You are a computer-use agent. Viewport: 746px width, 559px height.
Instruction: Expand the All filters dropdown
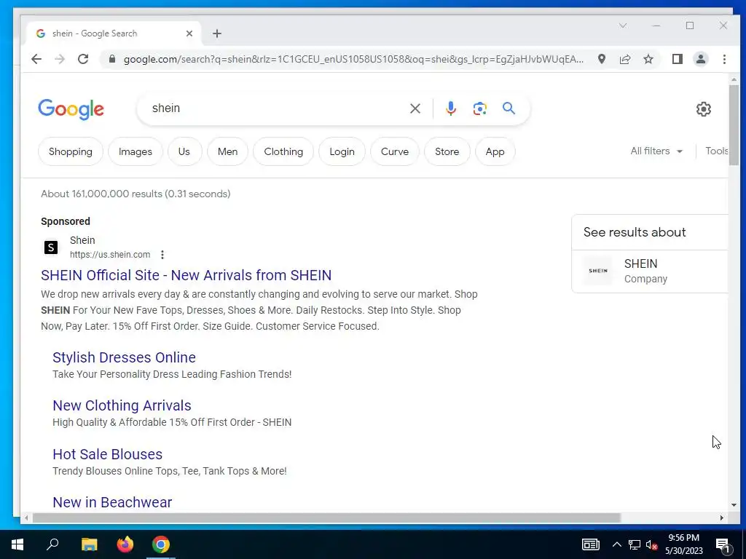[656, 151]
